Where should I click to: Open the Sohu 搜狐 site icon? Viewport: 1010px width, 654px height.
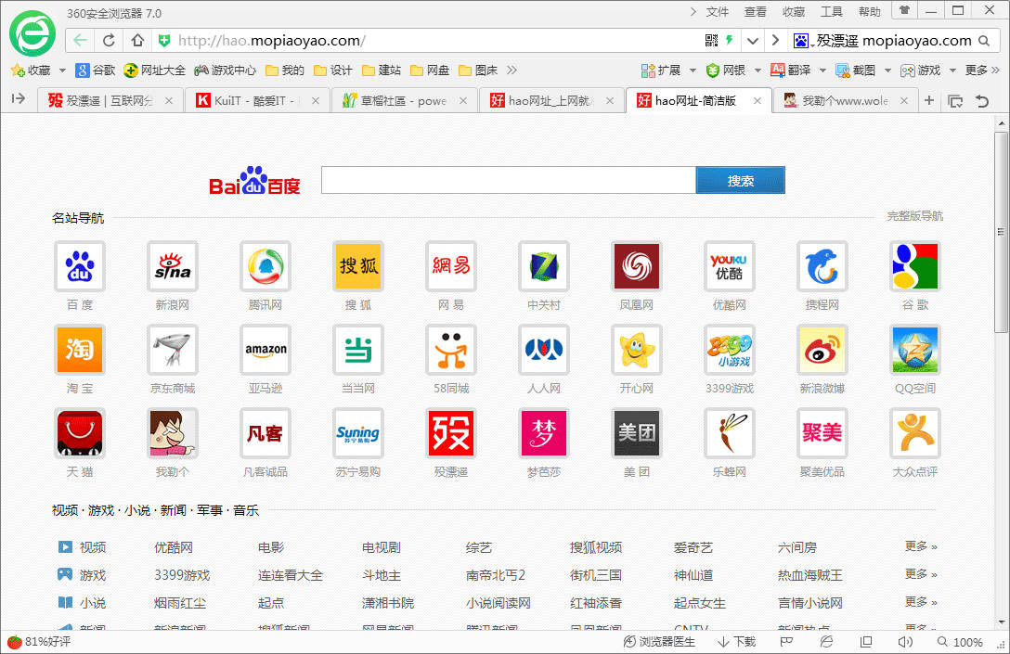point(358,266)
